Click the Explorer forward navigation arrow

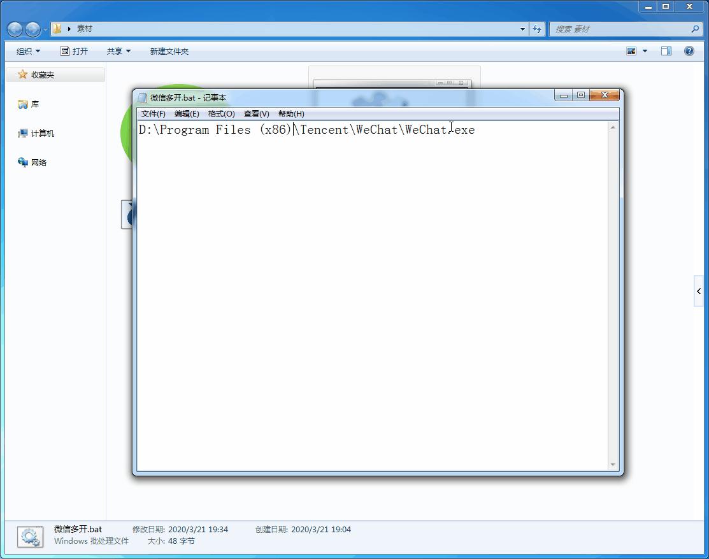(x=32, y=29)
